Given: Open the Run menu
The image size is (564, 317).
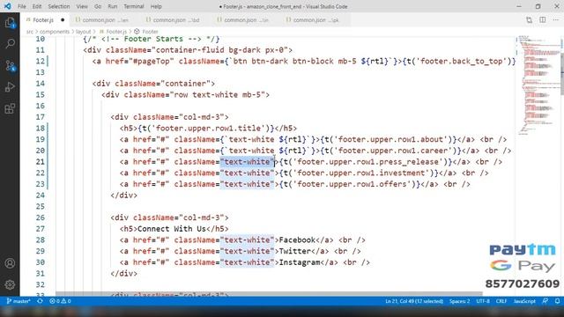Looking at the screenshot, I should click(x=113, y=6).
